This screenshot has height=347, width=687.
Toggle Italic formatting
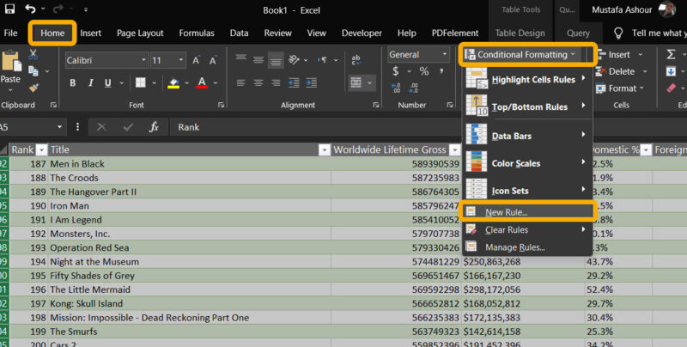90,82
